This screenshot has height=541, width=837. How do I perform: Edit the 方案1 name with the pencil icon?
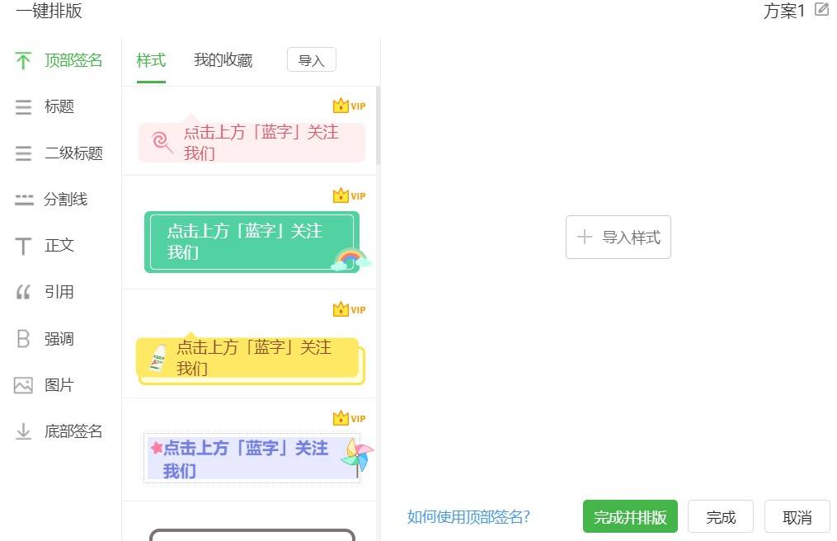pyautogui.click(x=821, y=9)
